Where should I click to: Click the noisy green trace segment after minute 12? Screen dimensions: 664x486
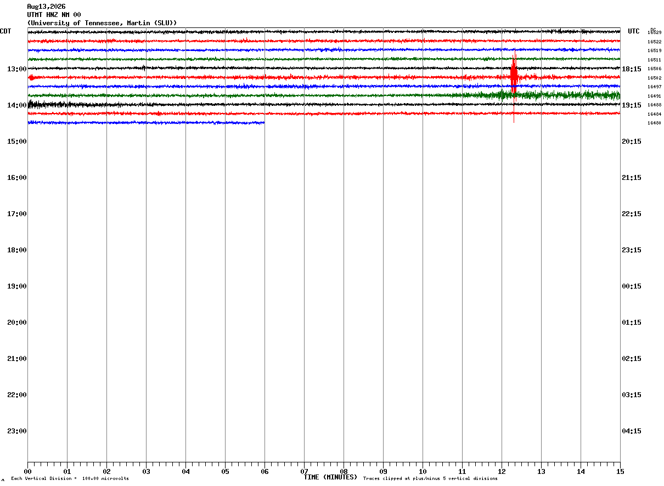560,95
